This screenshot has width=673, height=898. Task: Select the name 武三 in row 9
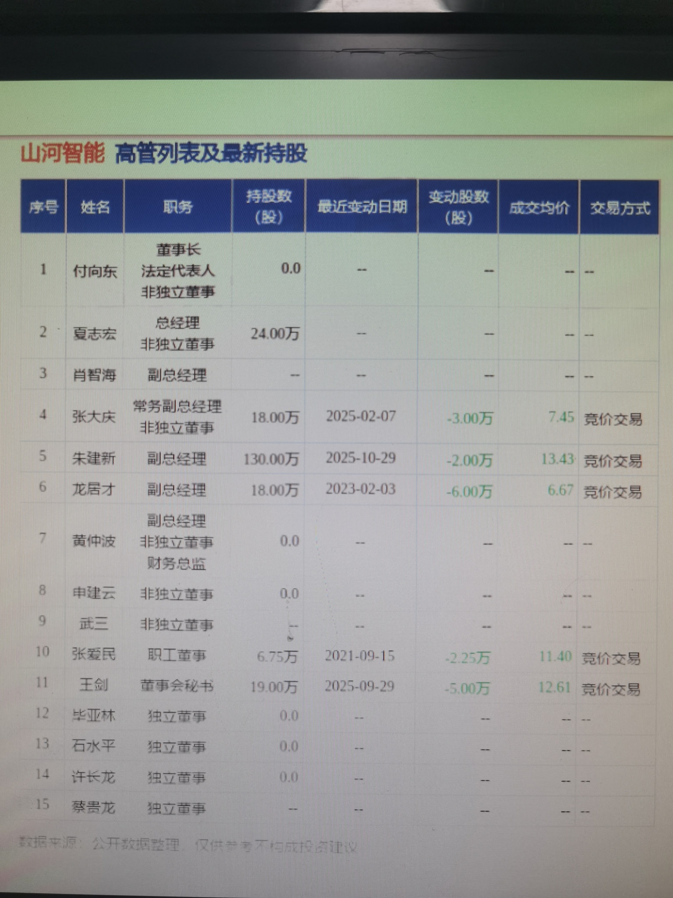coord(93,624)
